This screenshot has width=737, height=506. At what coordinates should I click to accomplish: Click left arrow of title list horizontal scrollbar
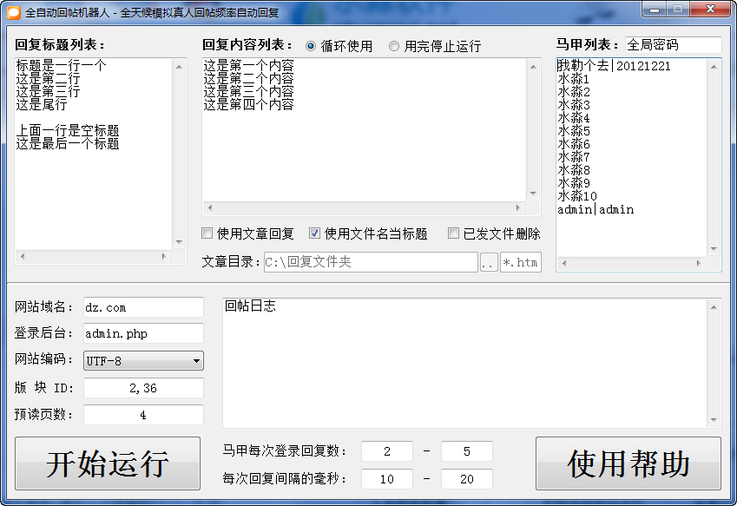click(23, 257)
